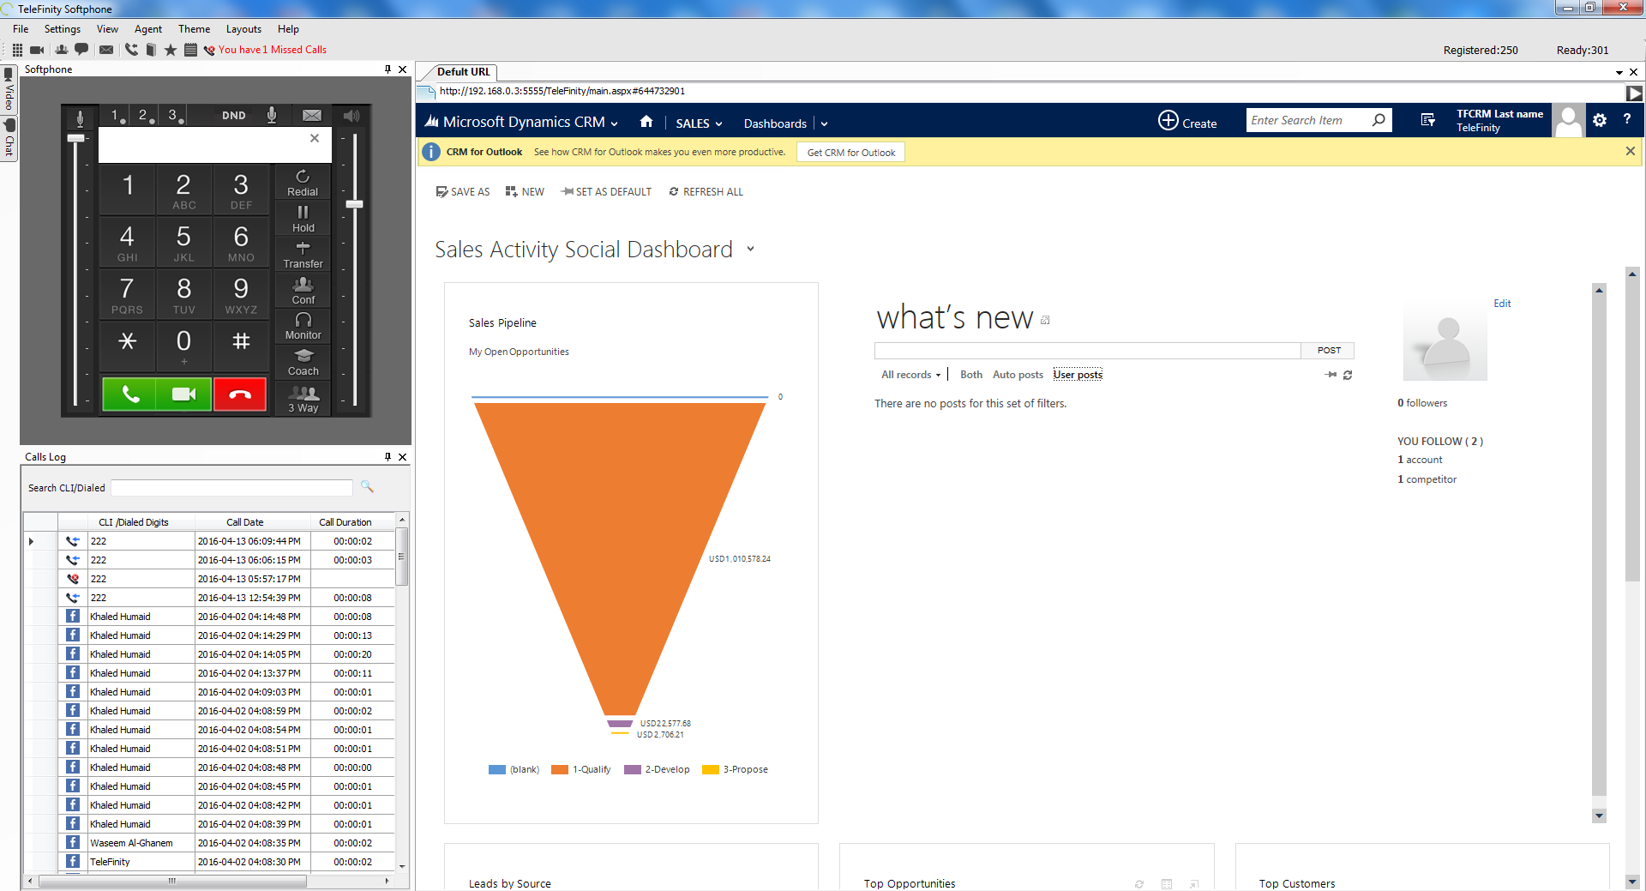Open the Agent menu

point(147,29)
